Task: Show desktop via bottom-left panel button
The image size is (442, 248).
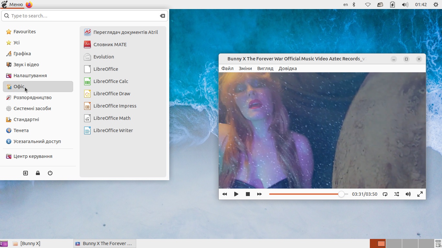Action: coord(4,243)
